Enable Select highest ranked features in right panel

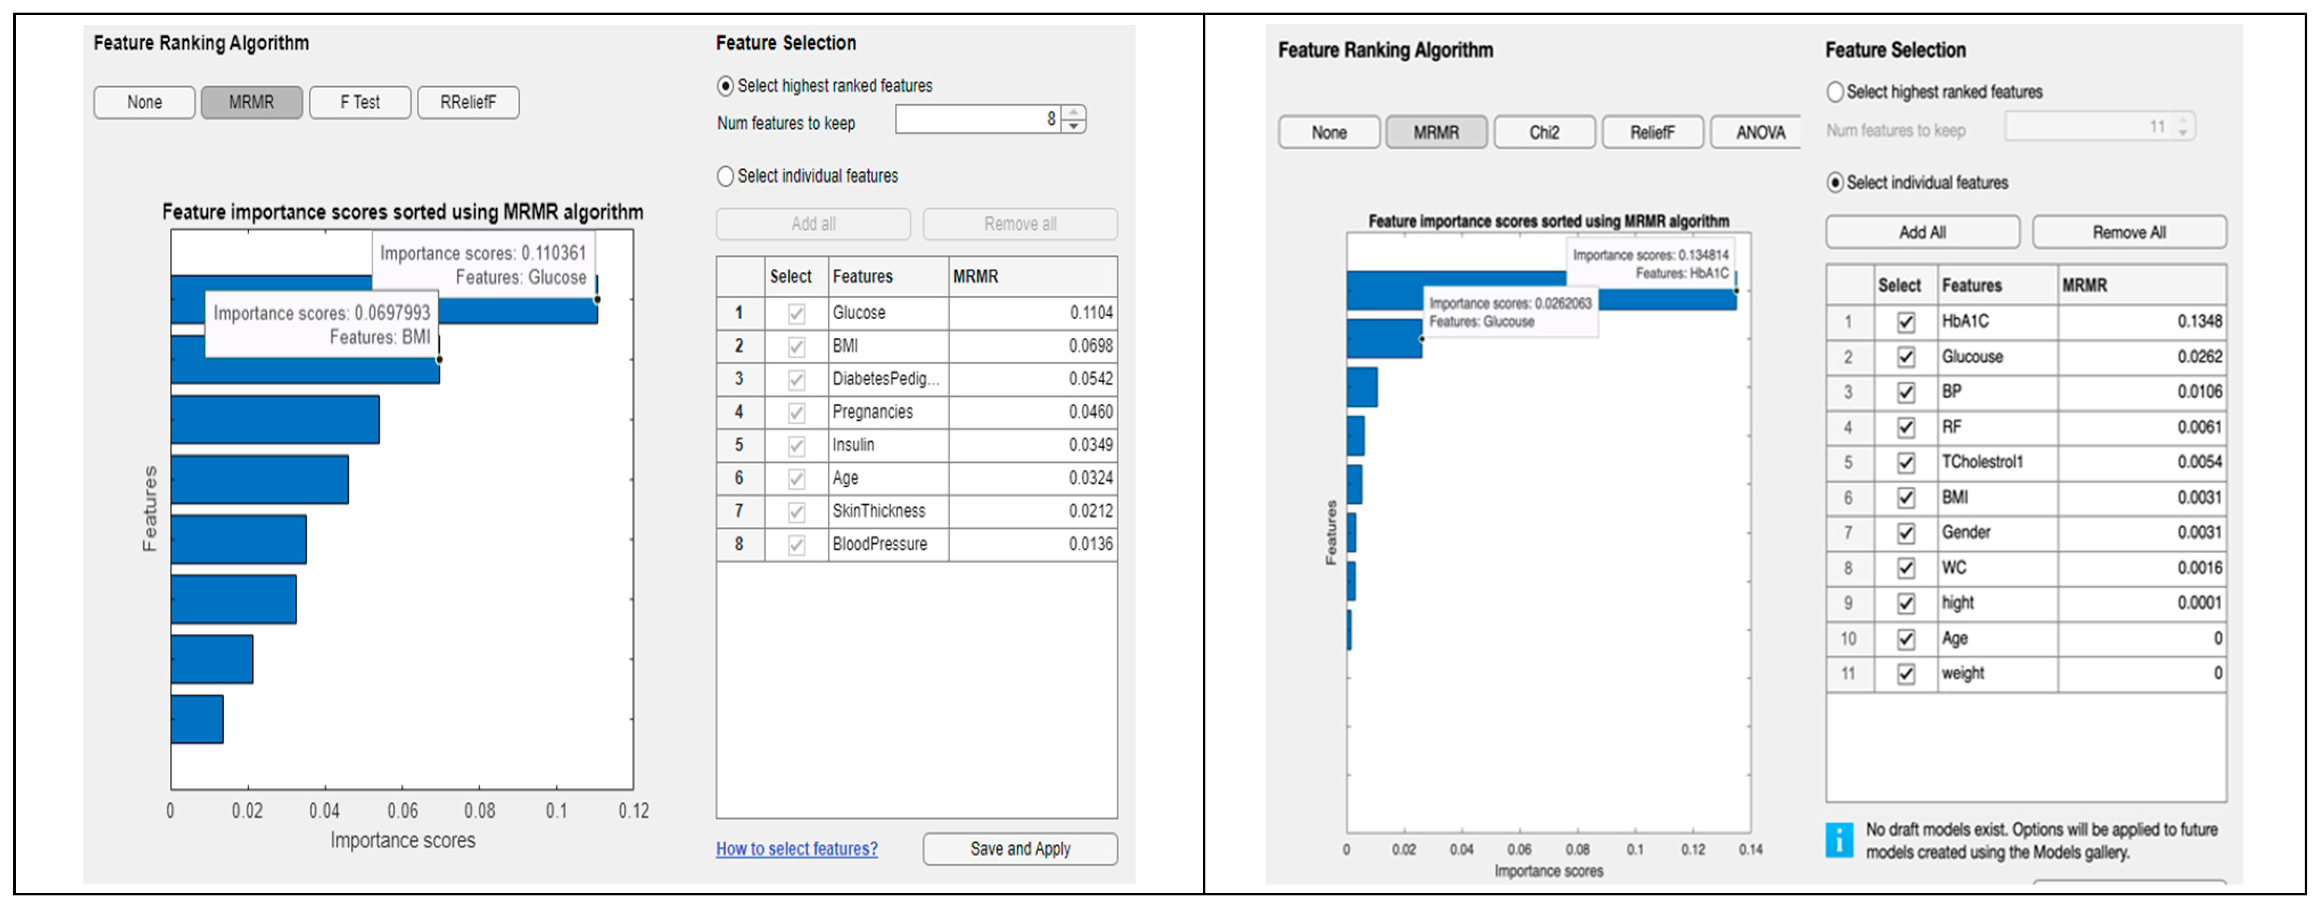coord(1835,92)
